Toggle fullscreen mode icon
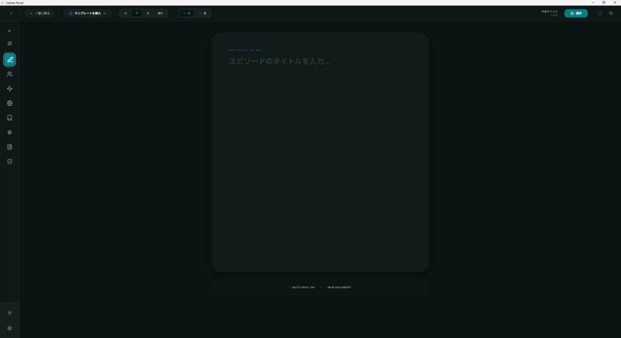Image resolution: width=621 pixels, height=338 pixels. click(600, 13)
